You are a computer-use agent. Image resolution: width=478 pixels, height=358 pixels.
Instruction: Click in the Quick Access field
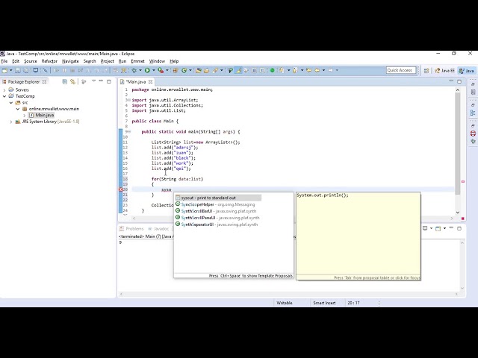pyautogui.click(x=401, y=70)
